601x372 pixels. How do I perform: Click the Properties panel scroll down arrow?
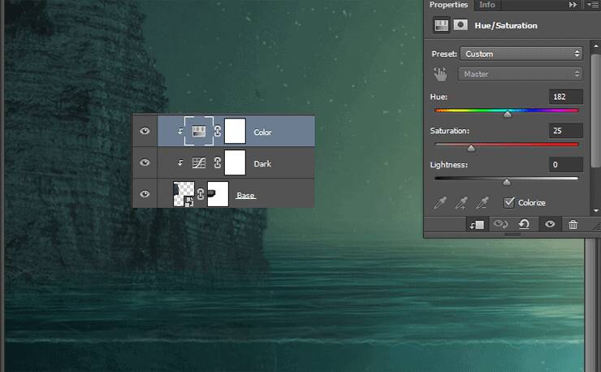pos(595,210)
